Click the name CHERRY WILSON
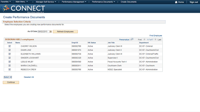 pos(29,46)
